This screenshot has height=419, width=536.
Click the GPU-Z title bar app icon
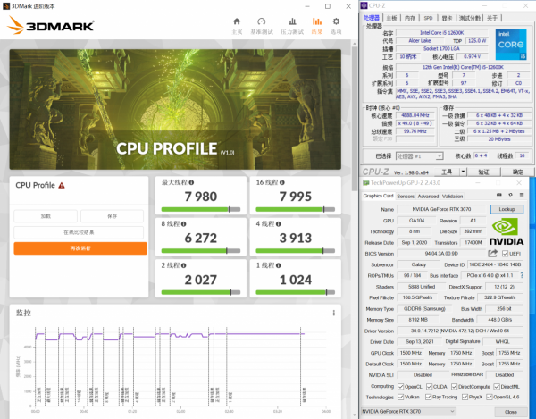[x=365, y=183]
